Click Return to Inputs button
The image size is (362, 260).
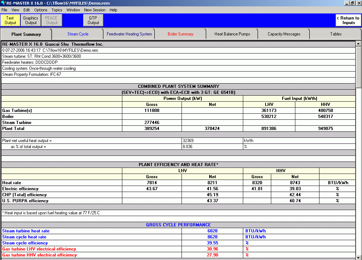[x=349, y=20]
